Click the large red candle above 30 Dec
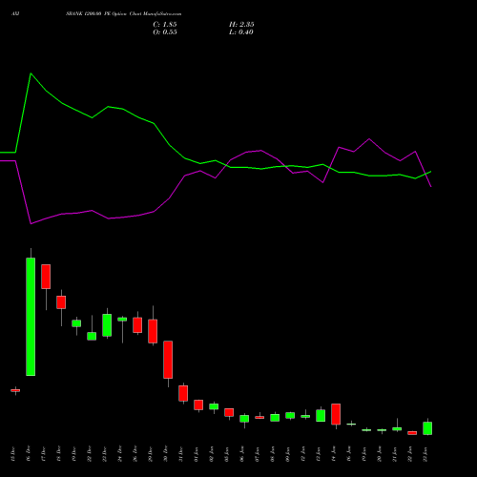477x477 pixels. pos(168,360)
